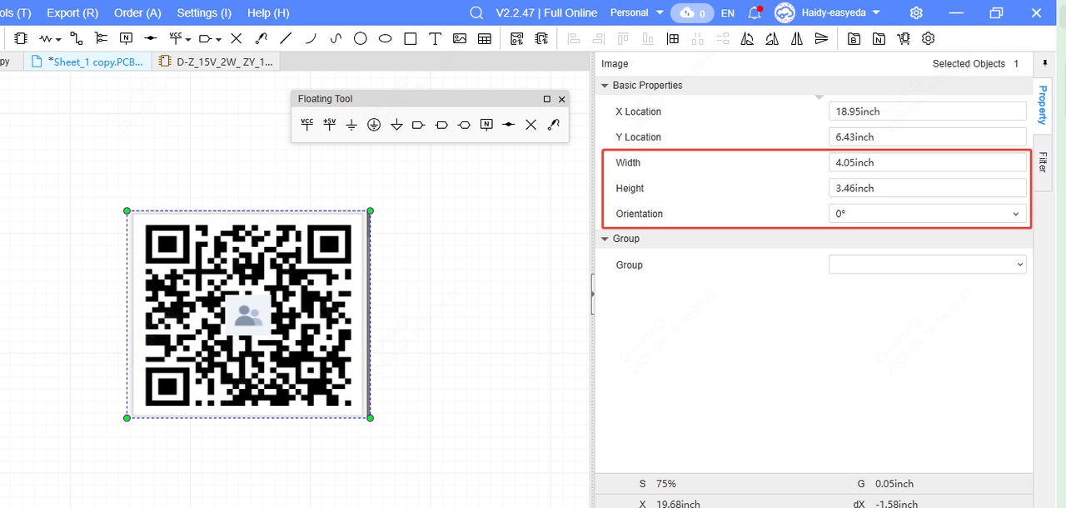Select the rectangle drawing tool

[x=411, y=38]
